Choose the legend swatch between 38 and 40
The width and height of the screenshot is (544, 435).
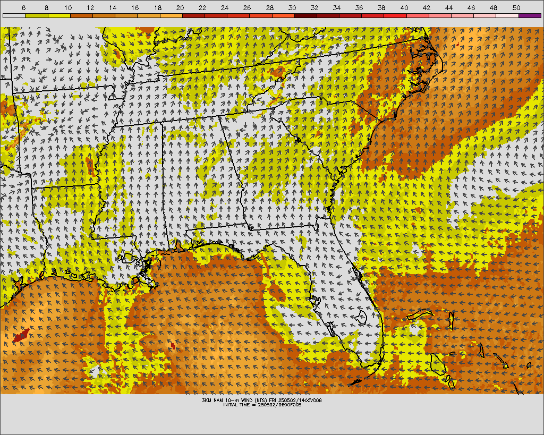coord(395,15)
